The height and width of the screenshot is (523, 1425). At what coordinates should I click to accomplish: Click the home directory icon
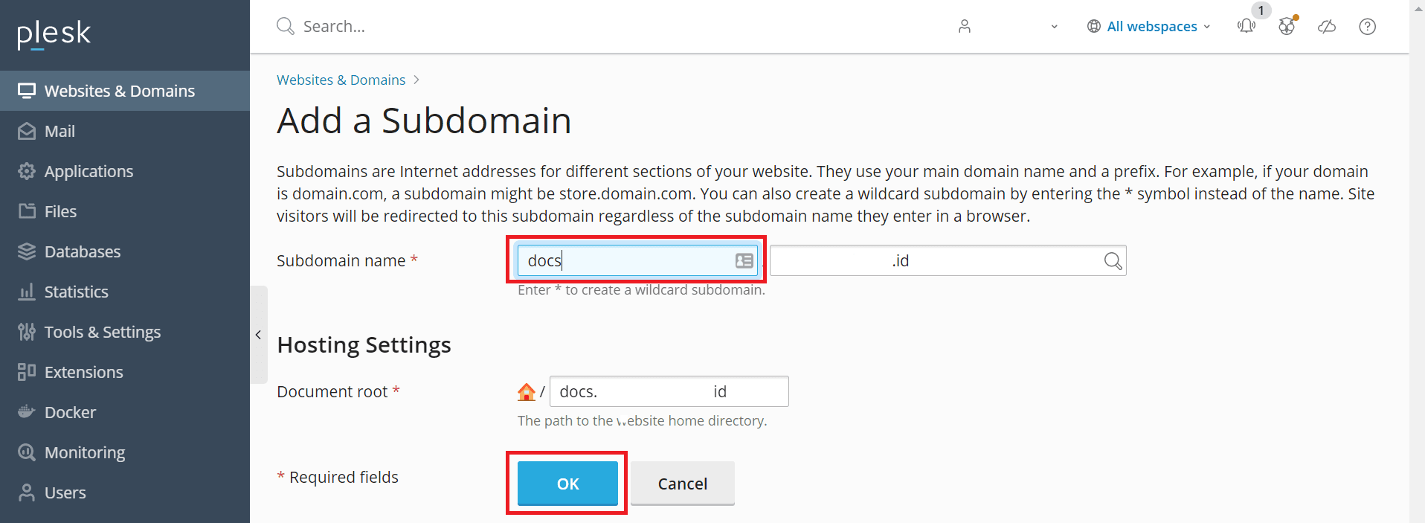[x=526, y=391]
